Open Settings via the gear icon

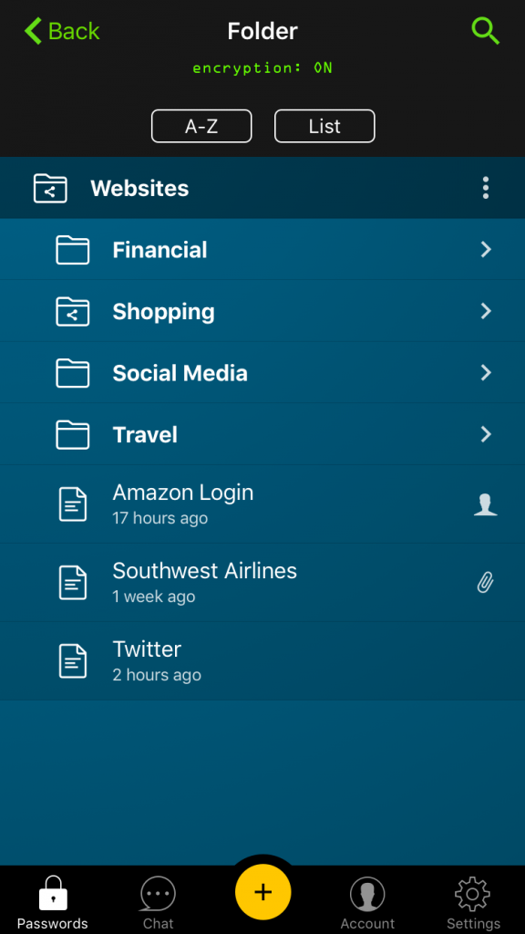point(472,897)
